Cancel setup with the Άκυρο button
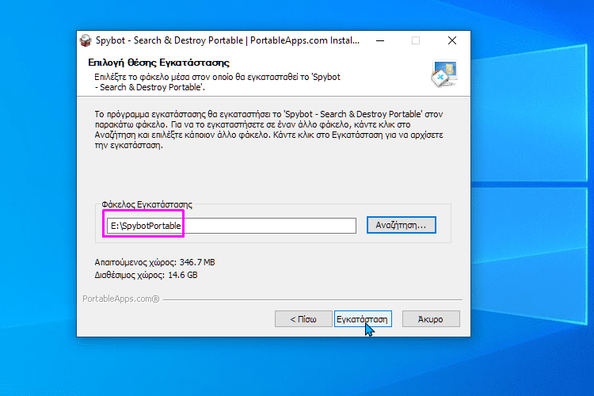The image size is (594, 396). tap(431, 319)
